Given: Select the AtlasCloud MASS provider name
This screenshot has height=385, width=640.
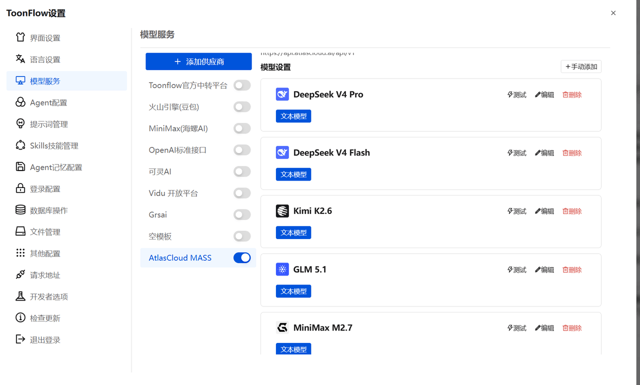Looking at the screenshot, I should point(180,258).
